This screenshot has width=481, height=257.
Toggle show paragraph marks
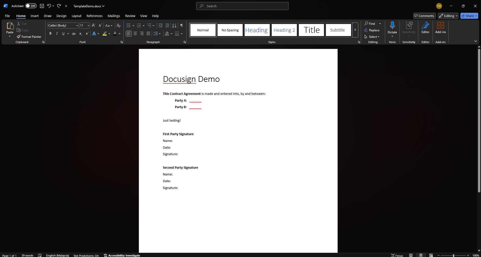[x=182, y=25]
